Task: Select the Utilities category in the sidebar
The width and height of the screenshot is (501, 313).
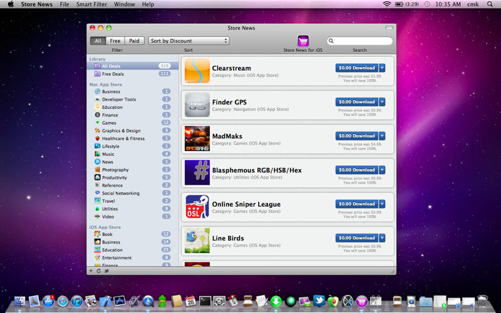Action: 133,209
